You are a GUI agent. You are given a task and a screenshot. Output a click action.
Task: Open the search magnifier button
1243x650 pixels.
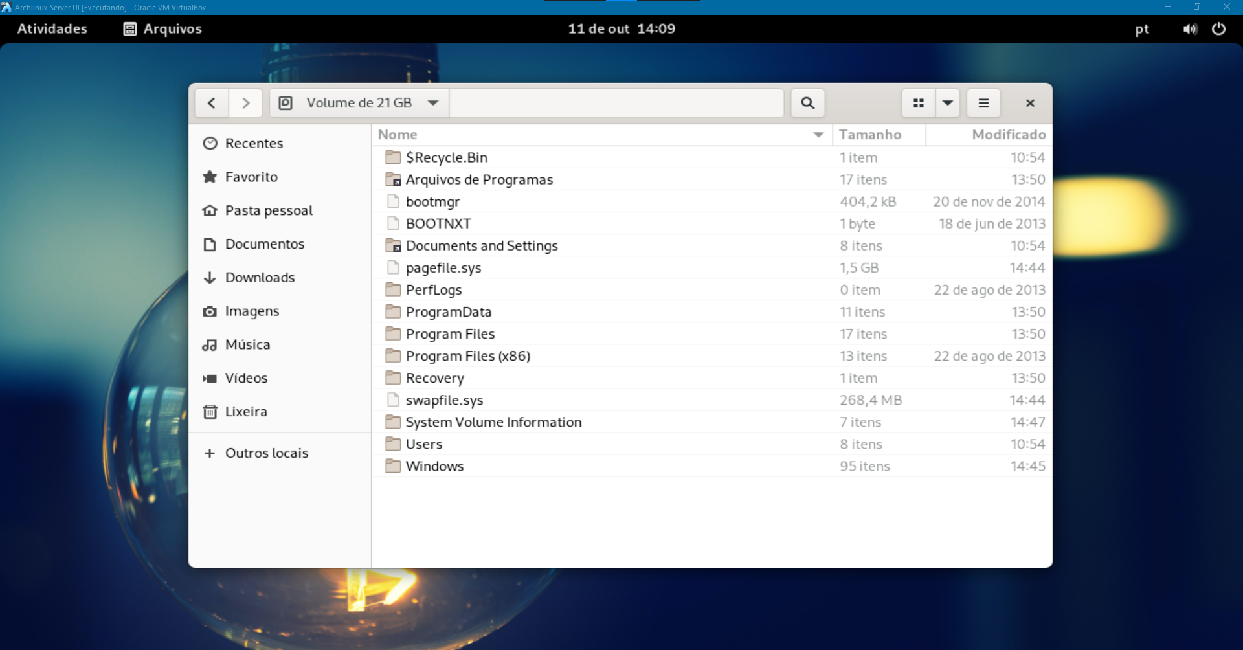pos(807,103)
